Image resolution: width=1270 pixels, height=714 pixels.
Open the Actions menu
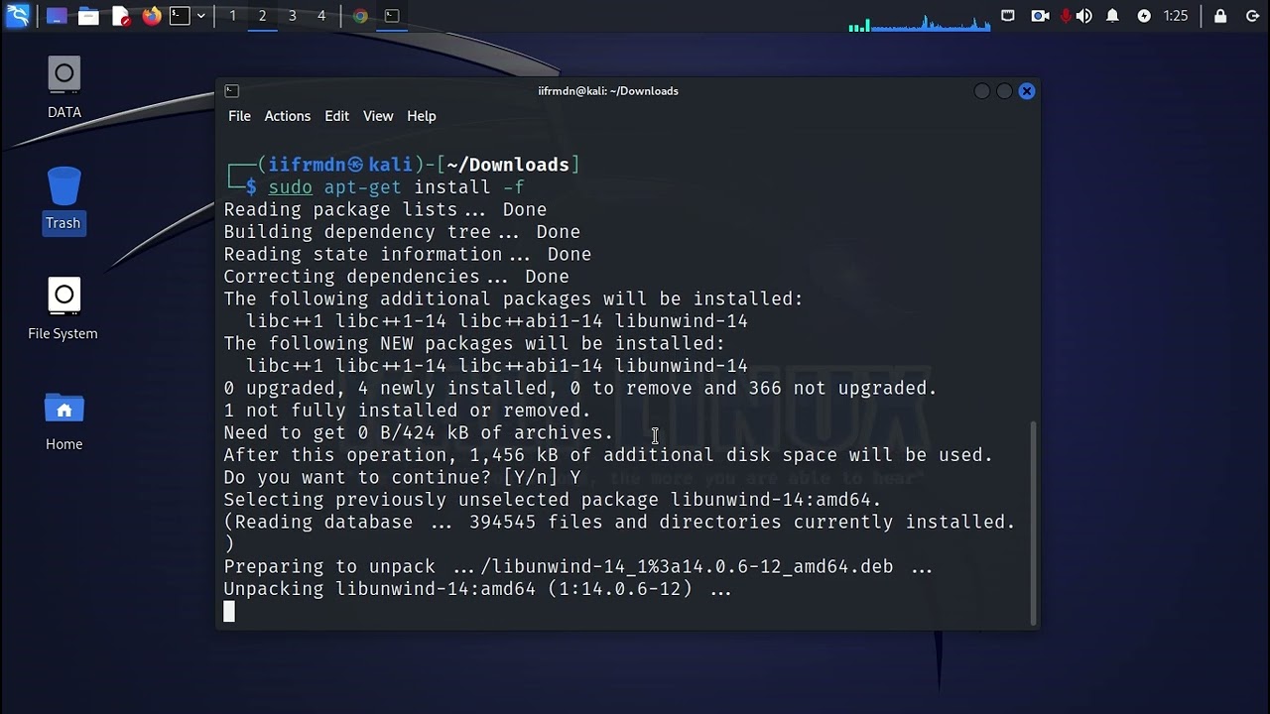[287, 116]
